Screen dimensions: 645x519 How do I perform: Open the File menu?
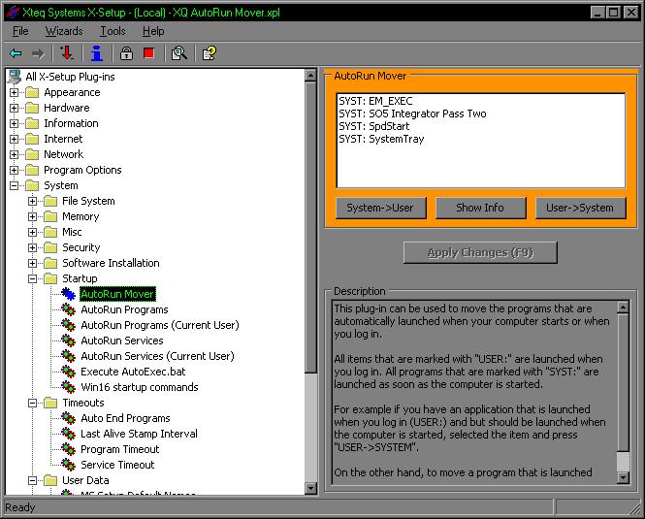point(20,31)
